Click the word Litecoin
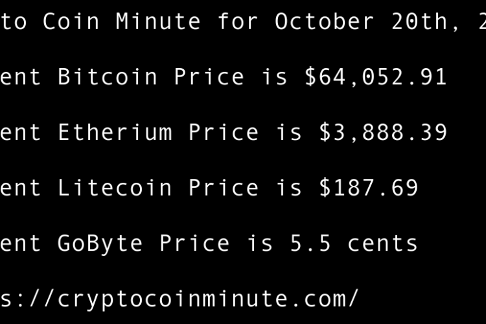 [115, 189]
